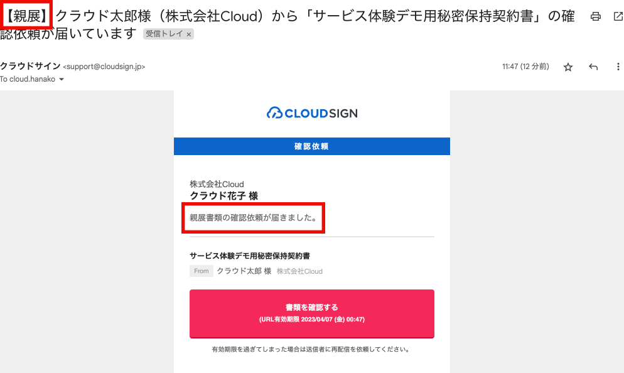Click the sender name クラウドサイン
Viewport: 624px width, 373px height.
click(30, 66)
